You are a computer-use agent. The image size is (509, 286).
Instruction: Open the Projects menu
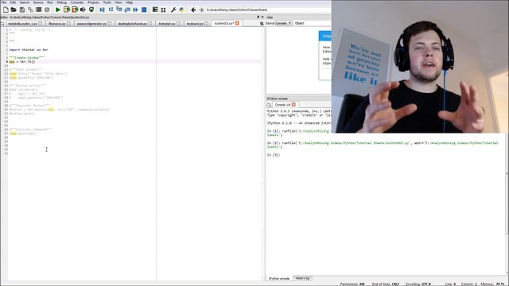[93, 2]
